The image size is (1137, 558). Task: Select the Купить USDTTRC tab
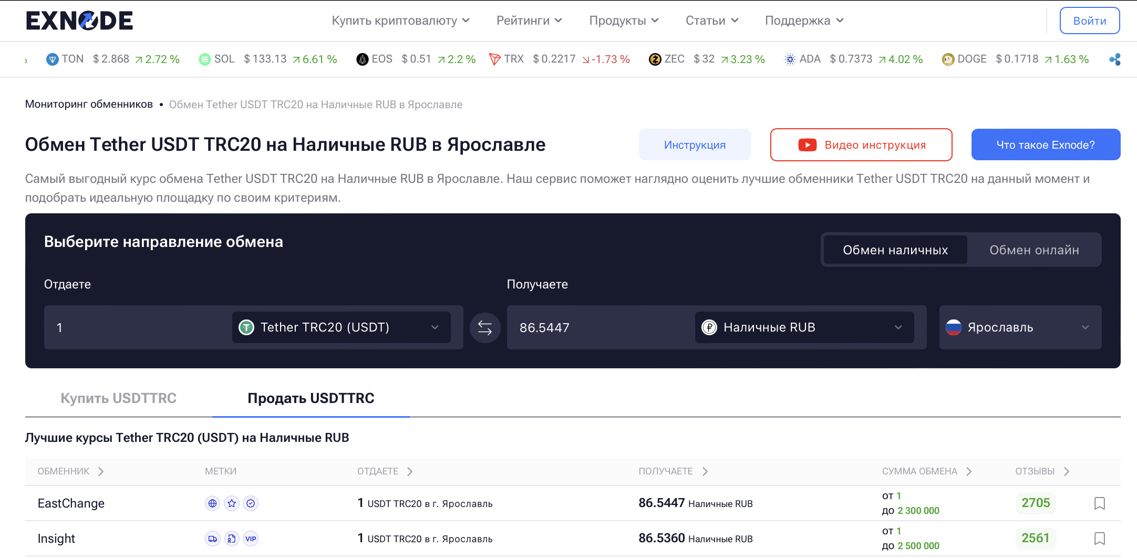coord(119,398)
